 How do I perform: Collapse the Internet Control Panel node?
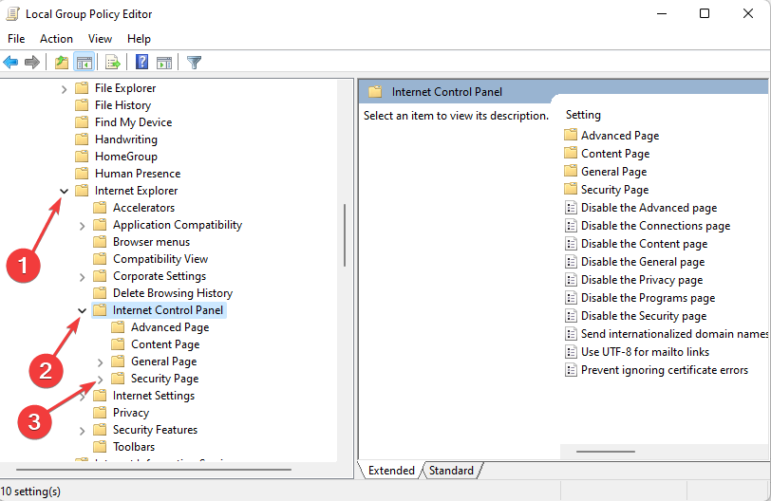click(x=82, y=310)
